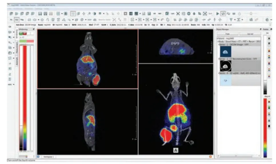Click the stacked horizontal bars icon after playback controls
Image resolution: width=276 pixels, height=164 pixels.
234,13
